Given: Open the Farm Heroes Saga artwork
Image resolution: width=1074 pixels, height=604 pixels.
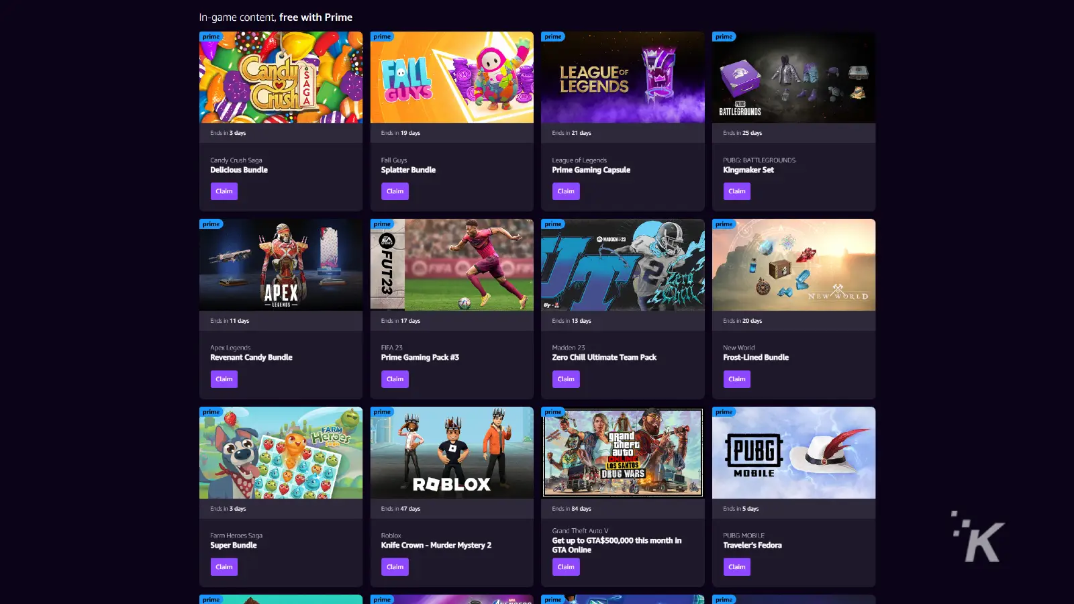Looking at the screenshot, I should [281, 452].
